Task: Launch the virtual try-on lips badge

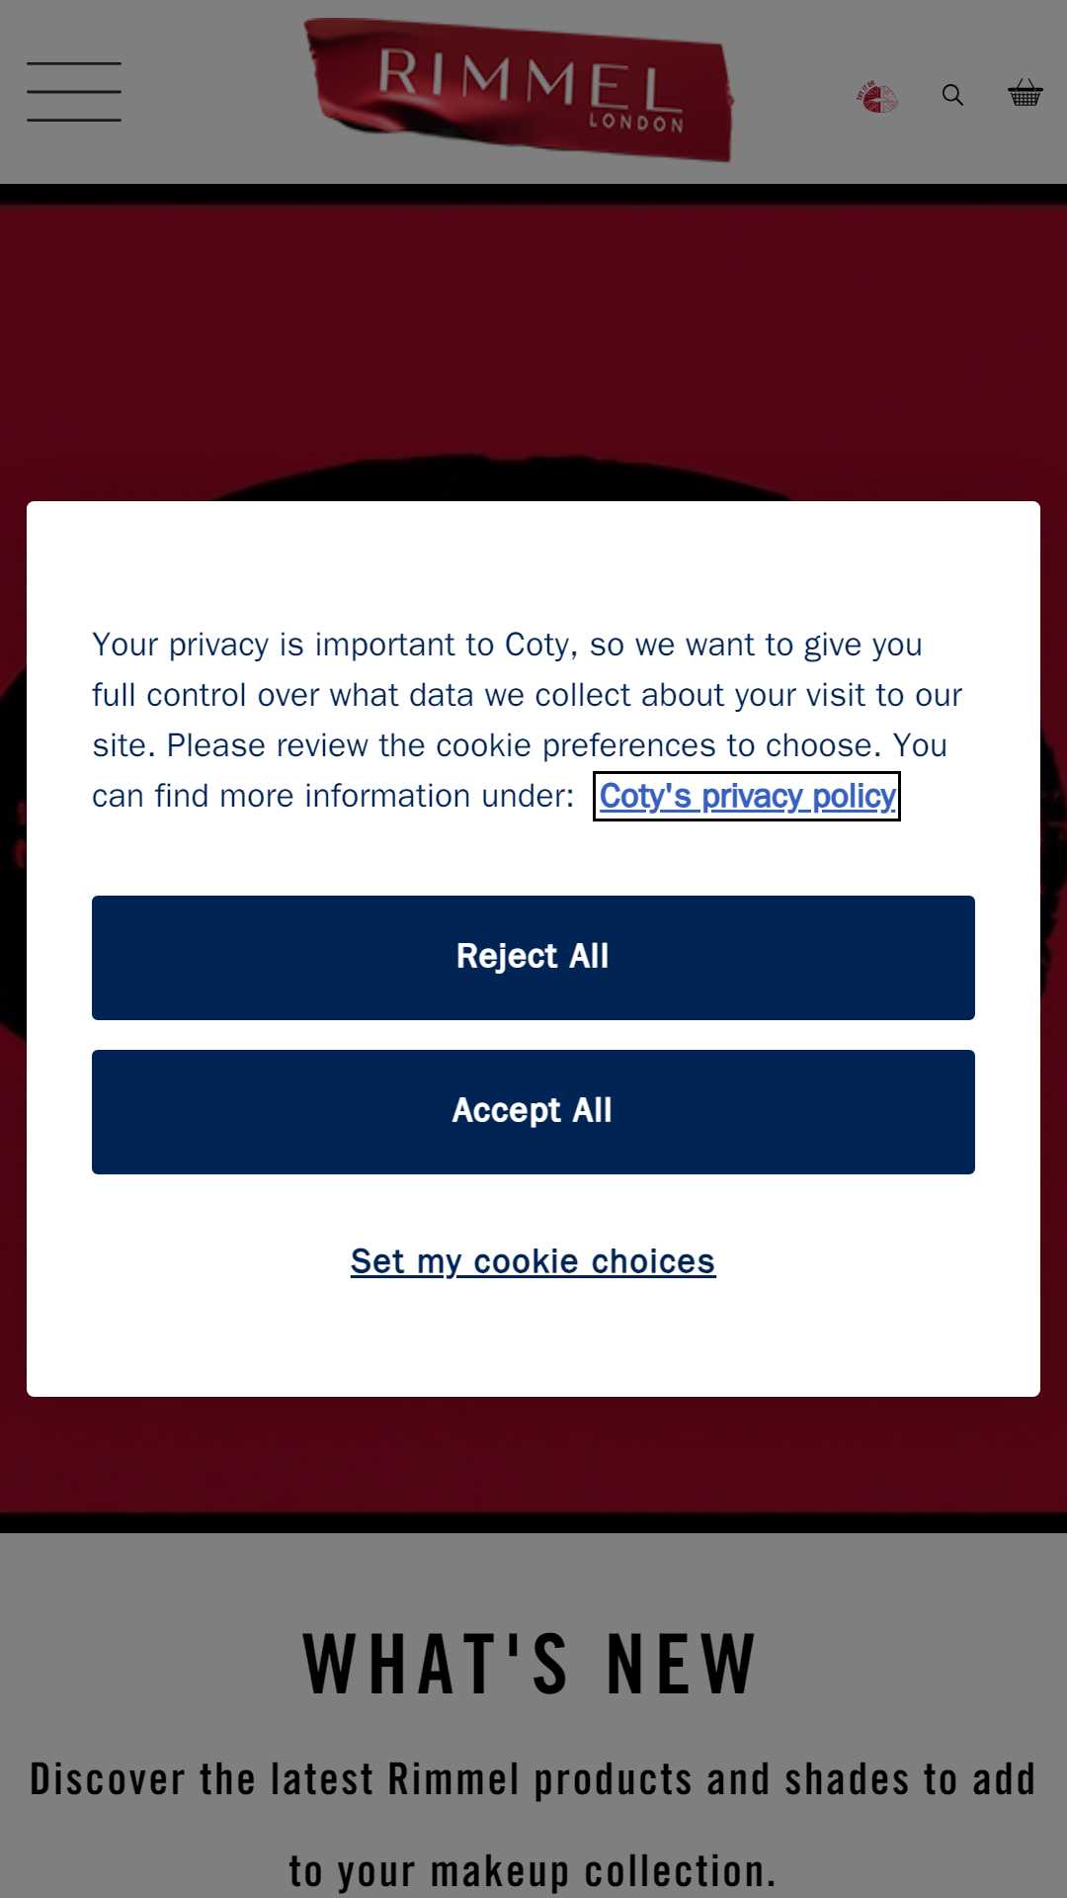Action: [876, 97]
